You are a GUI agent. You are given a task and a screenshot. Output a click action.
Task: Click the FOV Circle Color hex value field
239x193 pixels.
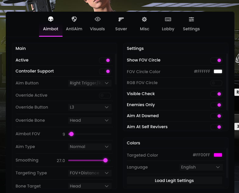pyautogui.click(x=202, y=72)
